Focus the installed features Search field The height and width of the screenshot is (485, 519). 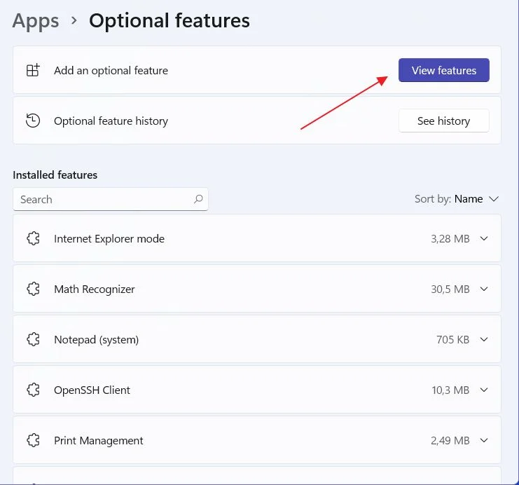pyautogui.click(x=111, y=199)
